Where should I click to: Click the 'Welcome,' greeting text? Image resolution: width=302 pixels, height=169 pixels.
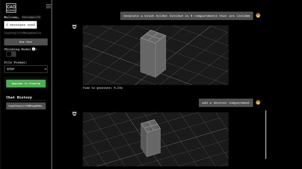tap(12, 17)
